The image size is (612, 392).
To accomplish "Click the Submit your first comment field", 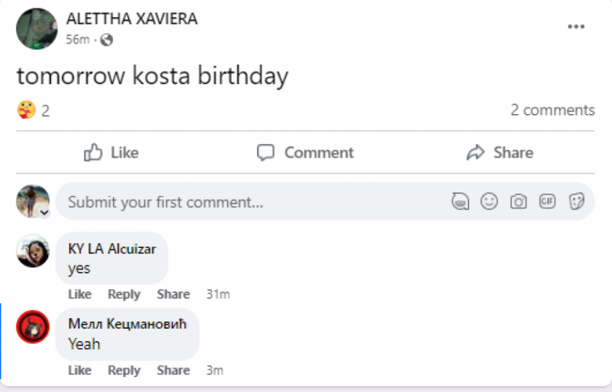I will click(x=252, y=202).
